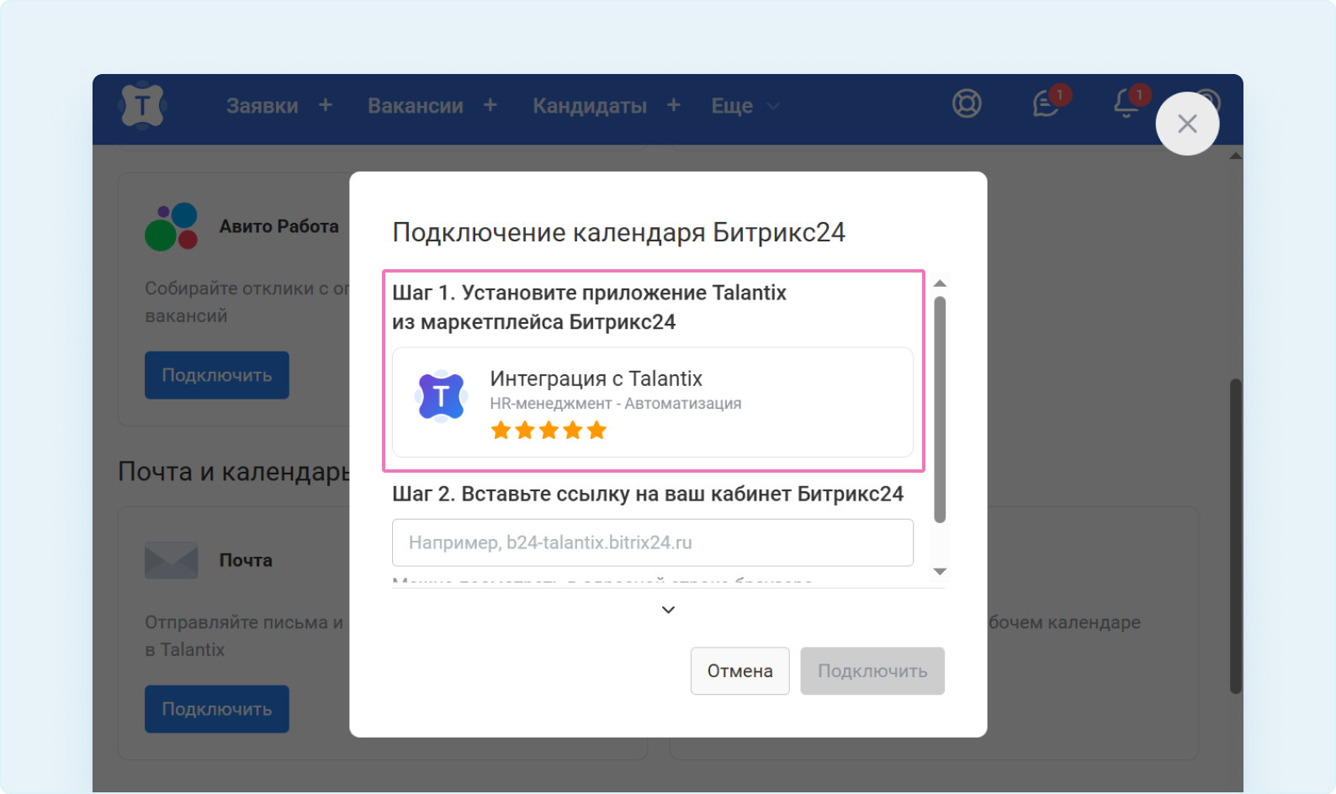Click the Авито Работа logo icon
The width and height of the screenshot is (1336, 794).
click(172, 227)
